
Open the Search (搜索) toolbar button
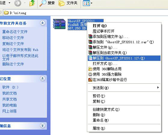point(47,3)
